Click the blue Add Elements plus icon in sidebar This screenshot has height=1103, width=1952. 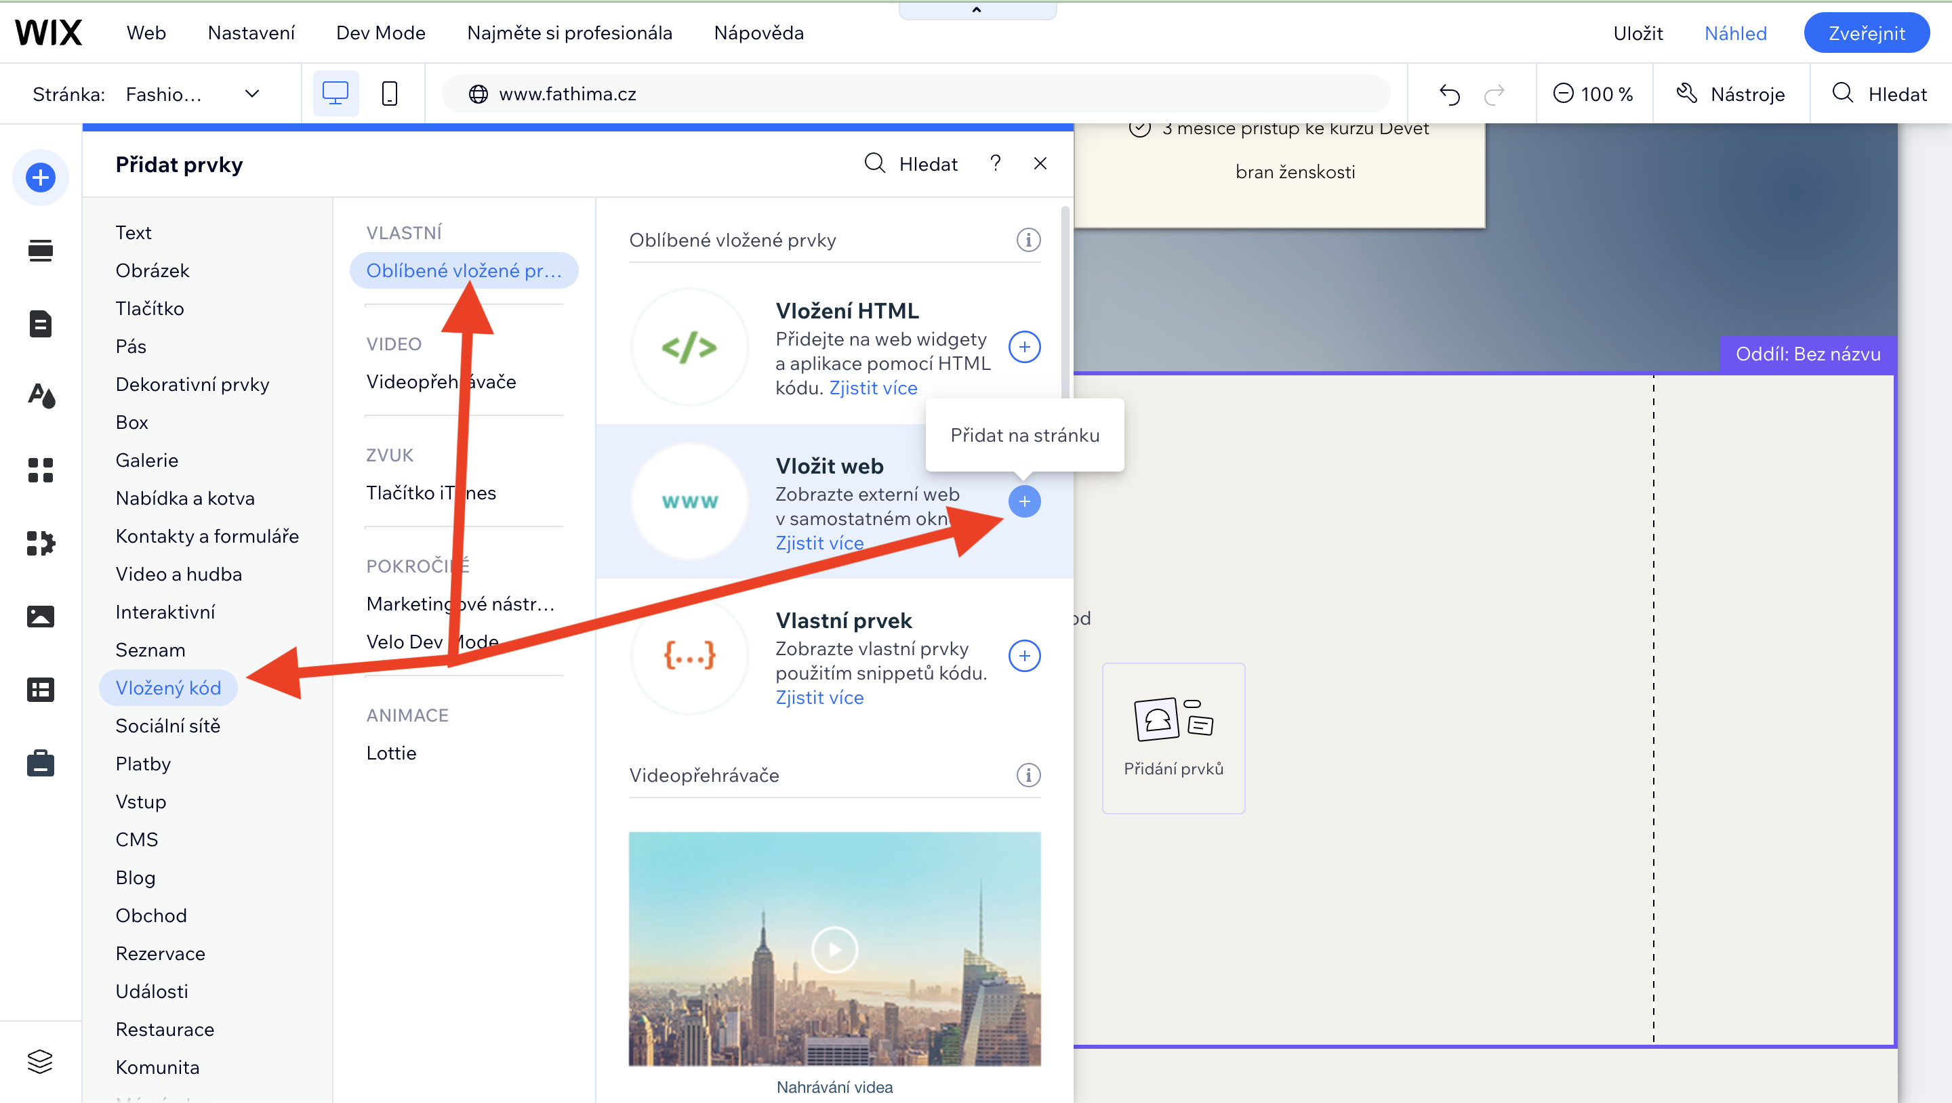(x=40, y=178)
